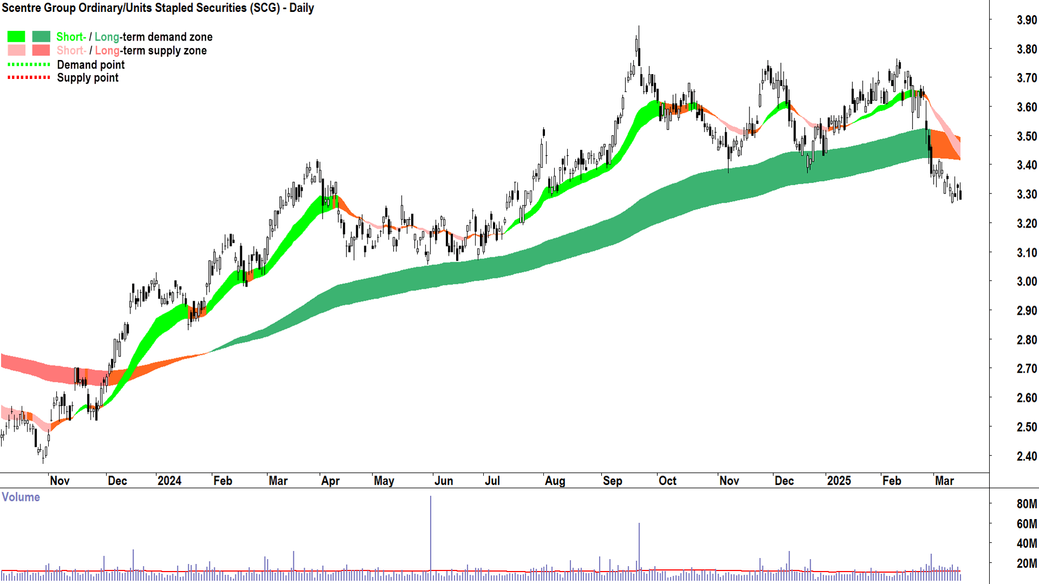Click the Sep label on time axis

coord(612,481)
